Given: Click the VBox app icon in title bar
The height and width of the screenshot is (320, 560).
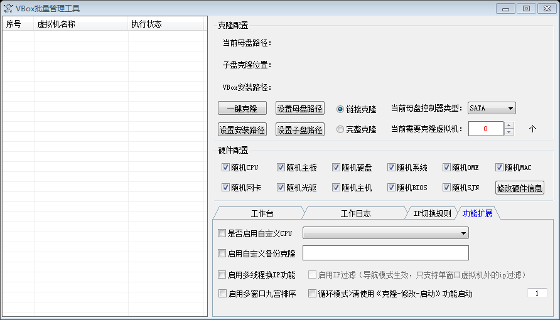Looking at the screenshot, I should click(8, 8).
